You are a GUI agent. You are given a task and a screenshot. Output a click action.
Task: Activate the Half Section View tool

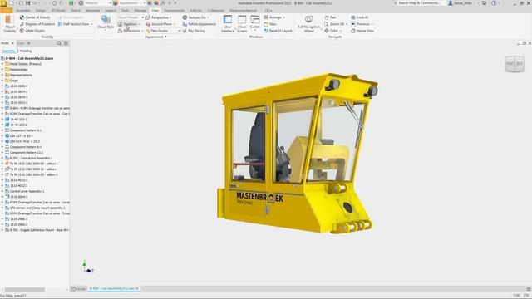[x=76, y=24]
